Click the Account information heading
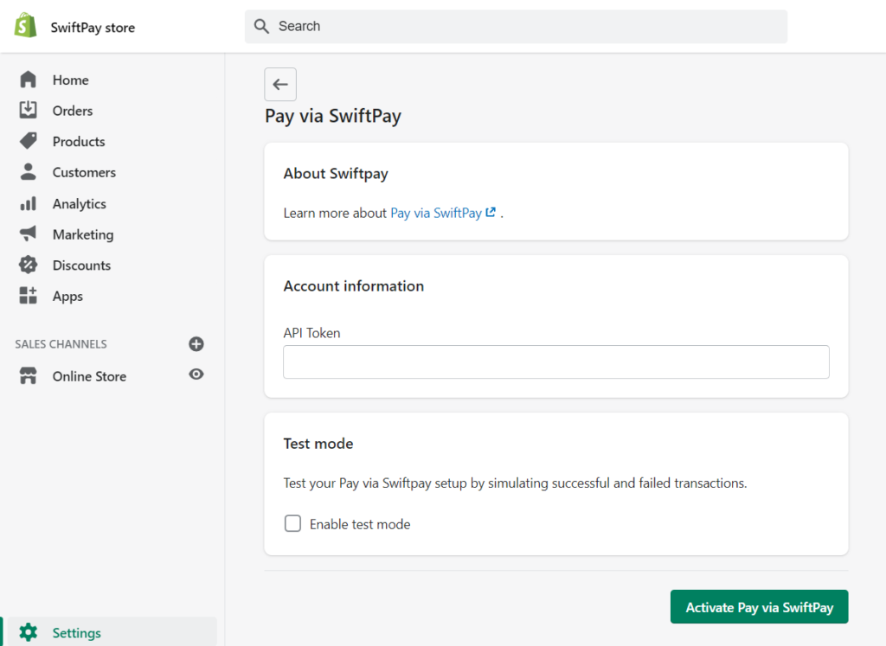The height and width of the screenshot is (646, 886). click(x=354, y=286)
